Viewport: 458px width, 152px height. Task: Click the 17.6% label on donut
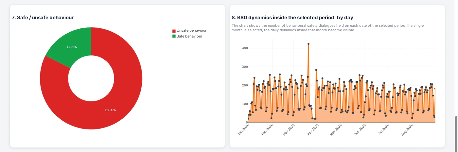[72, 47]
